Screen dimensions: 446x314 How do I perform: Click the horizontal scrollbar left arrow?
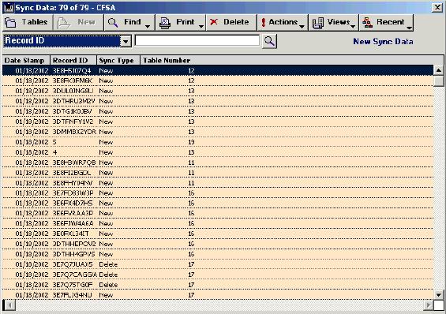[9, 305]
